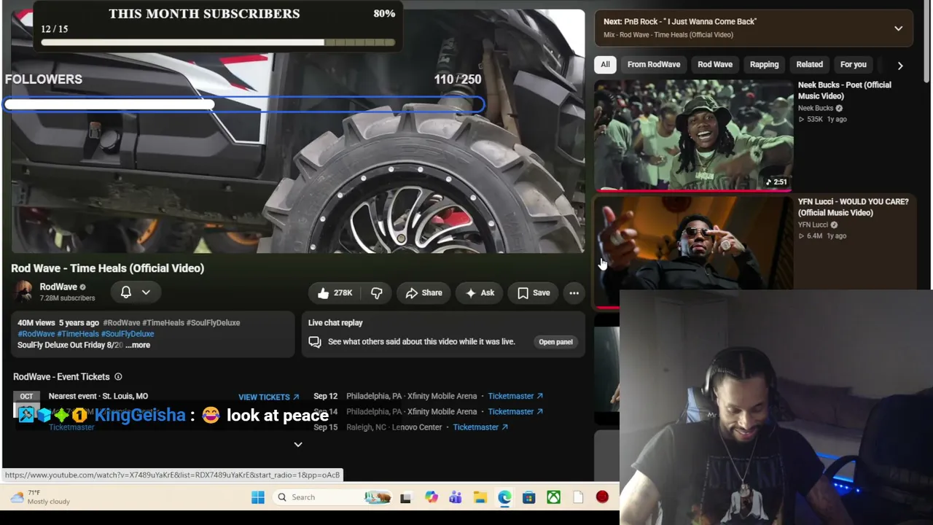Select the Rod Wave filter chip
The image size is (933, 525).
pos(715,64)
